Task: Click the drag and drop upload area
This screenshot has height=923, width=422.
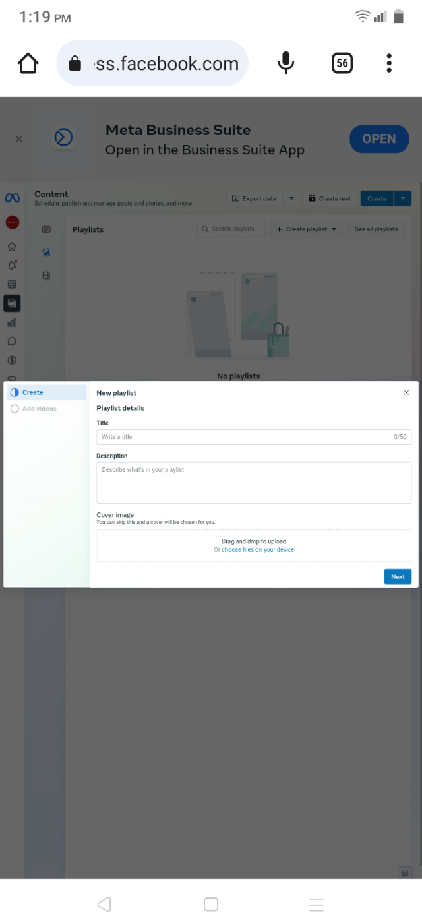Action: [x=254, y=546]
